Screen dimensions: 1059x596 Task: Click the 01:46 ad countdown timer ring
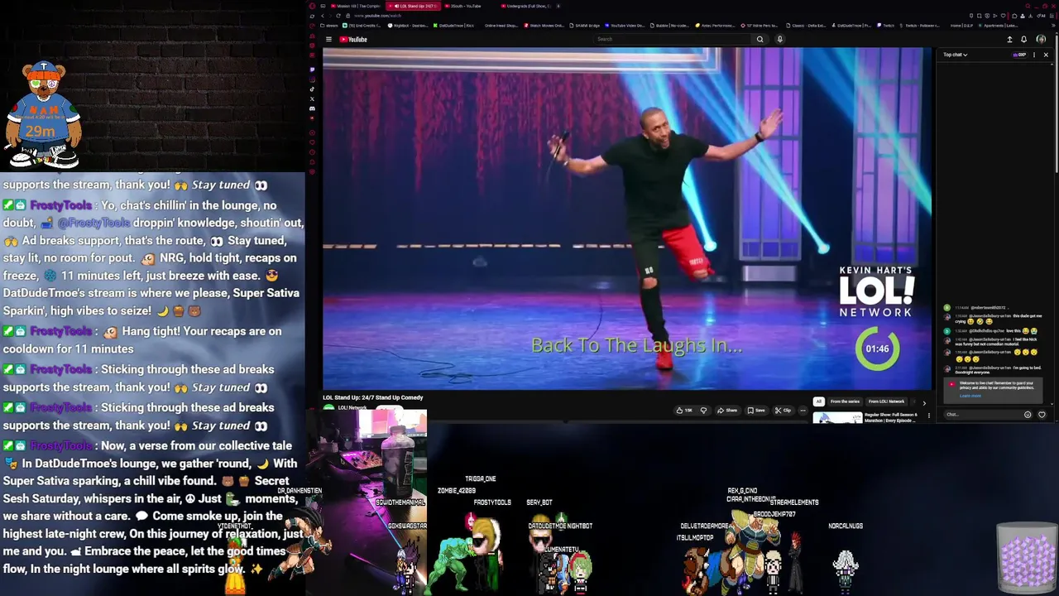[877, 348]
